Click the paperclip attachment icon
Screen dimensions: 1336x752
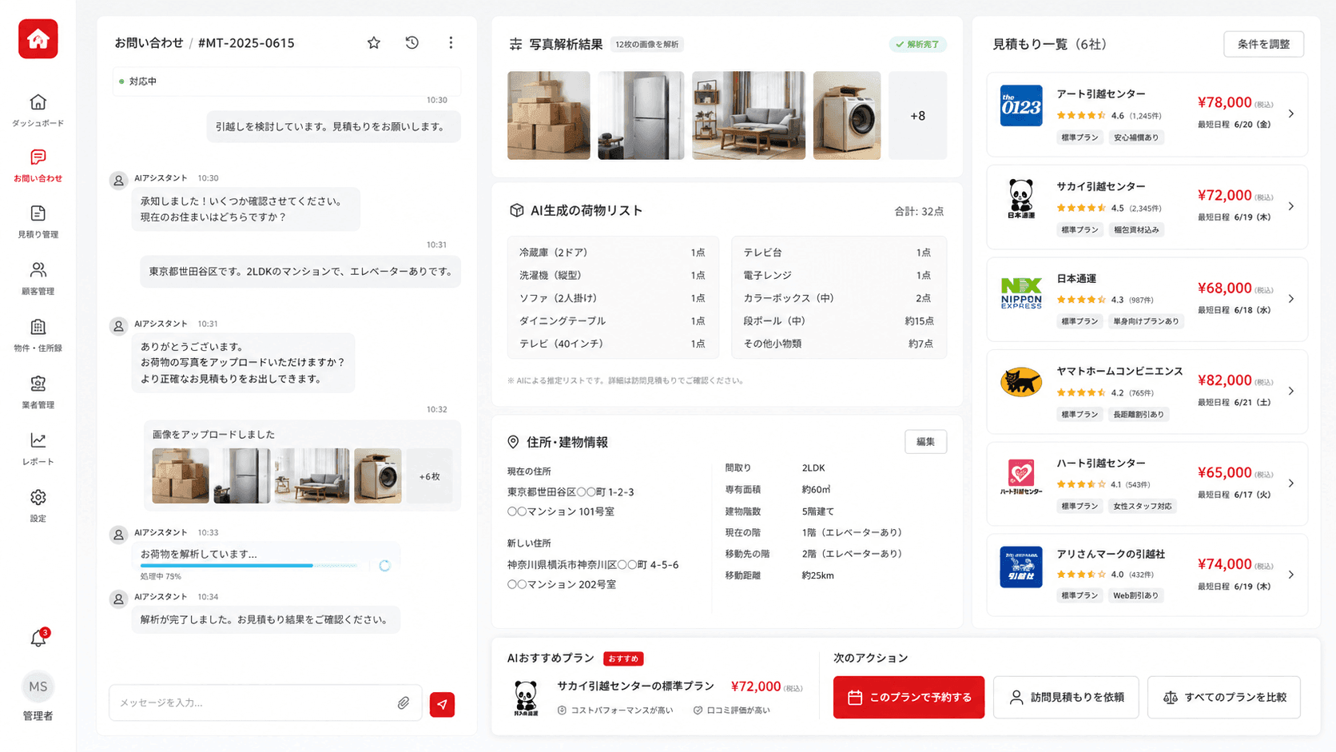tap(404, 703)
